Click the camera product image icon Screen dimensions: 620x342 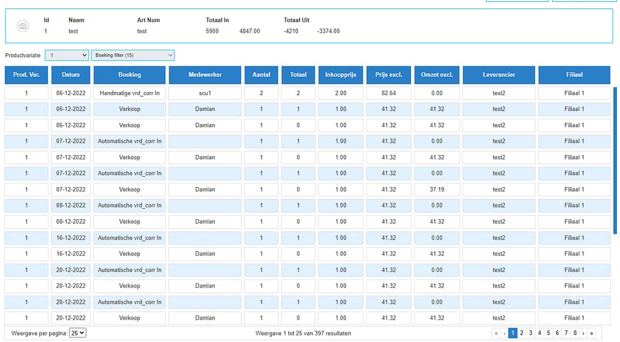click(x=22, y=26)
